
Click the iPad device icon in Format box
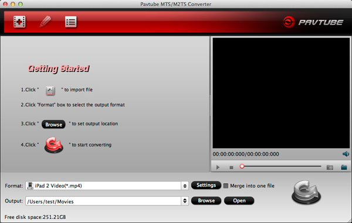click(30, 186)
